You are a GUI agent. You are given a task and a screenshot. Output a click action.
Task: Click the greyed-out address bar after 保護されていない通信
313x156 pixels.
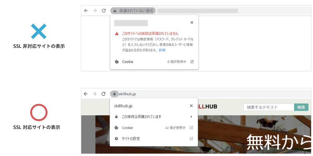198,11
